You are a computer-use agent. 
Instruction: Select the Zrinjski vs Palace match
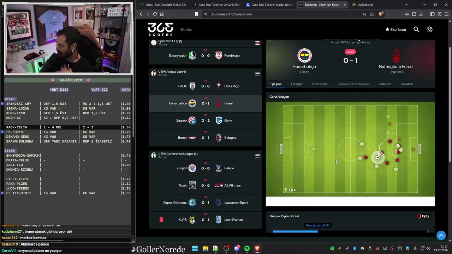click(x=206, y=168)
